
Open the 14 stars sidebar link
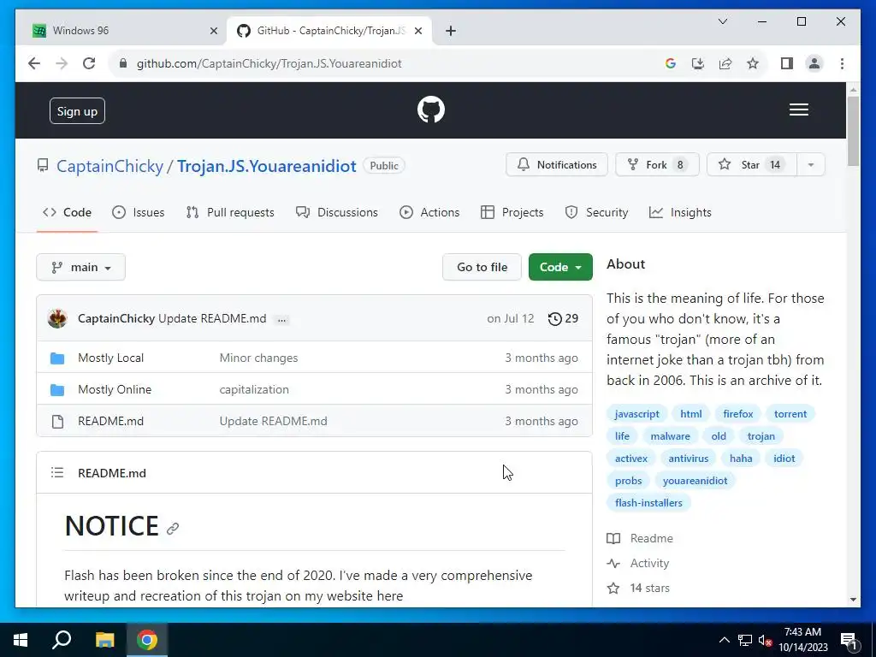[638, 588]
